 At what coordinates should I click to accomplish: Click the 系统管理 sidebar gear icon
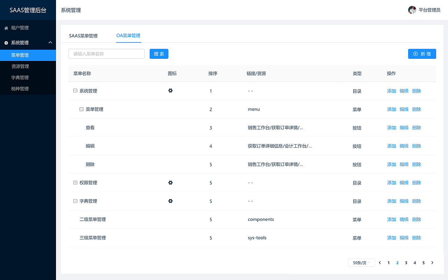coord(5,42)
